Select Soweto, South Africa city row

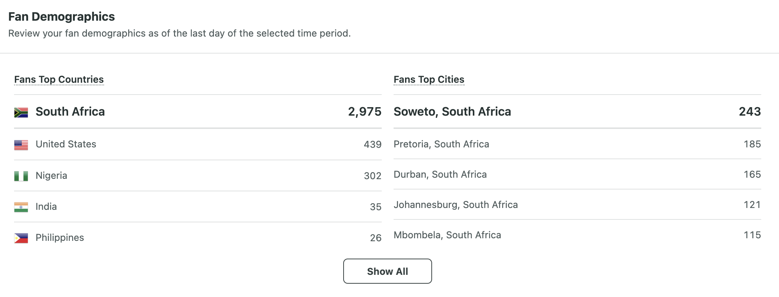coord(577,112)
